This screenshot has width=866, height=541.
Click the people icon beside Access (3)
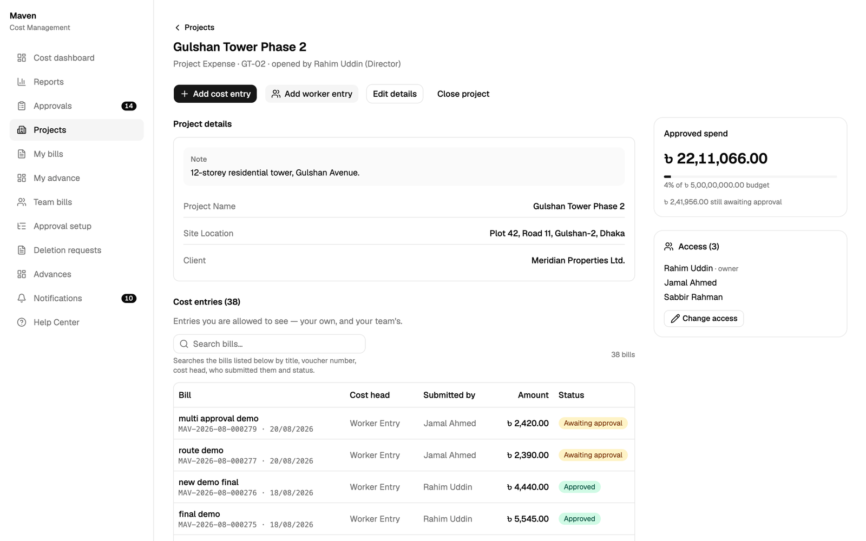[x=669, y=247]
